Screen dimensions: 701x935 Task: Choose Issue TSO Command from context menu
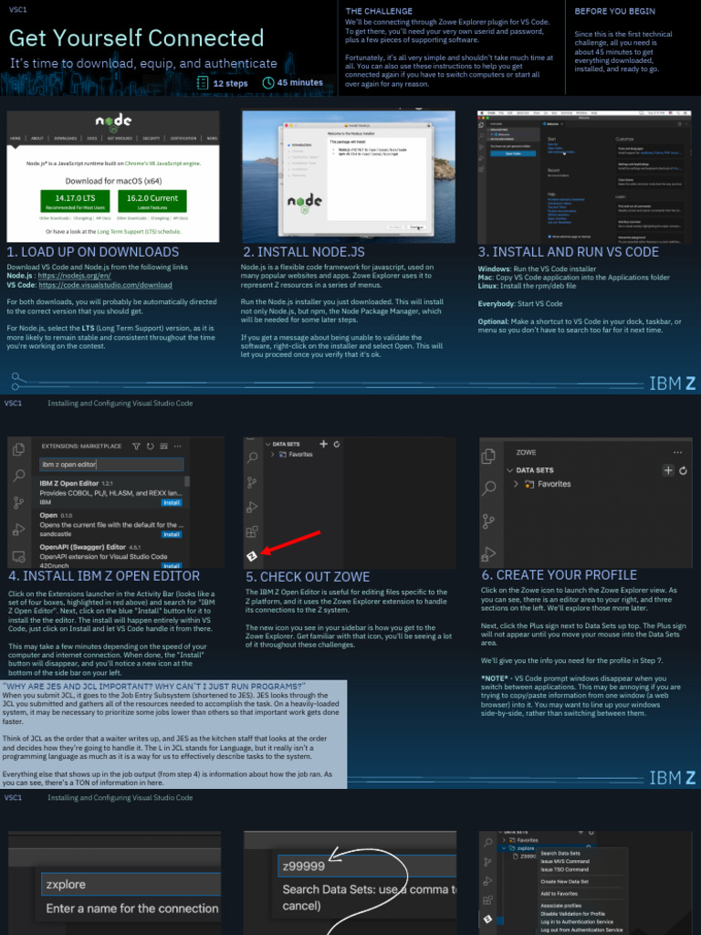(x=564, y=869)
